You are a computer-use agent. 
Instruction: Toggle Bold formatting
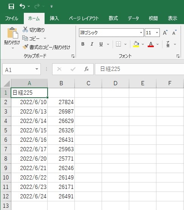[83, 44]
